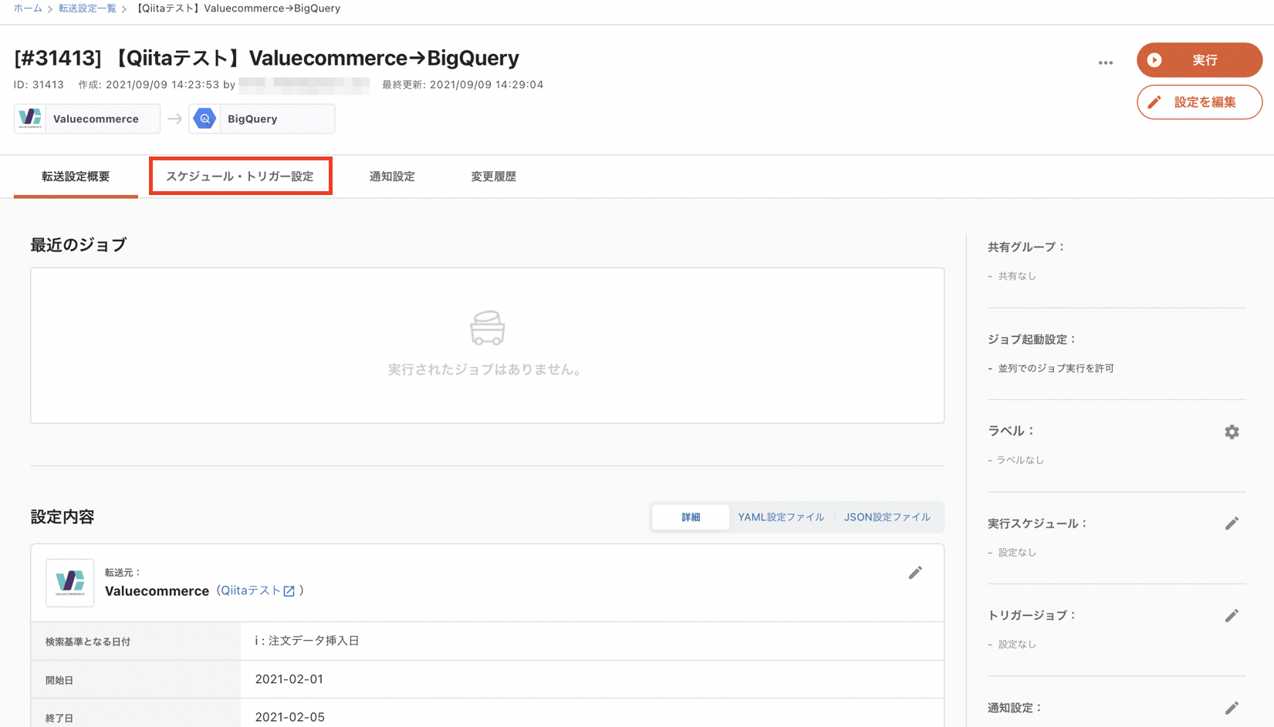Screen dimensions: 1274x727
Task: Click 最終更新 timestamp text
Action: click(463, 85)
